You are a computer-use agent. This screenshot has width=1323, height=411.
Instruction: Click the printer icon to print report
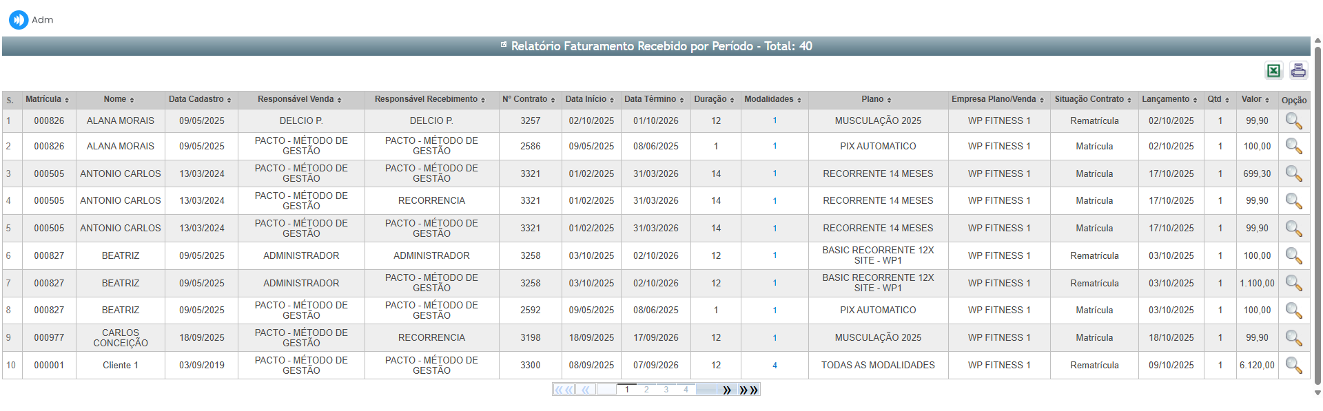[x=1298, y=70]
